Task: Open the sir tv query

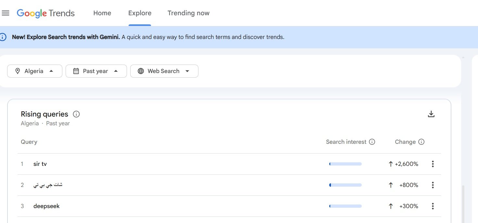Action: pyautogui.click(x=40, y=164)
